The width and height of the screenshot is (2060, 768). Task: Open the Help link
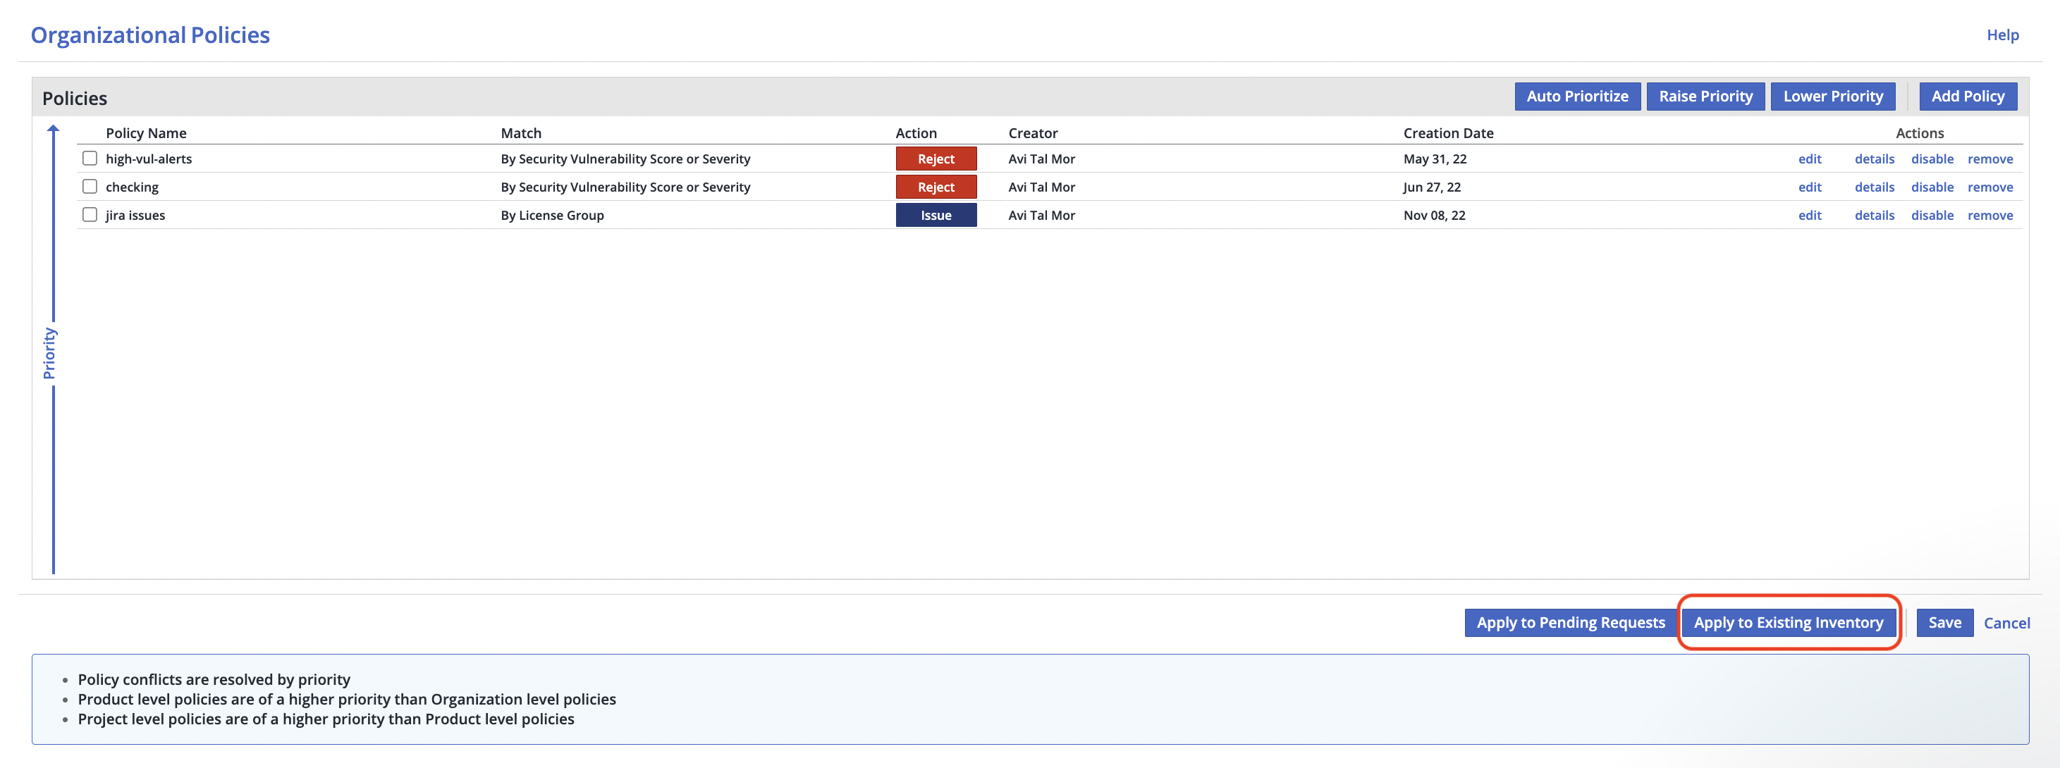pyautogui.click(x=2001, y=35)
